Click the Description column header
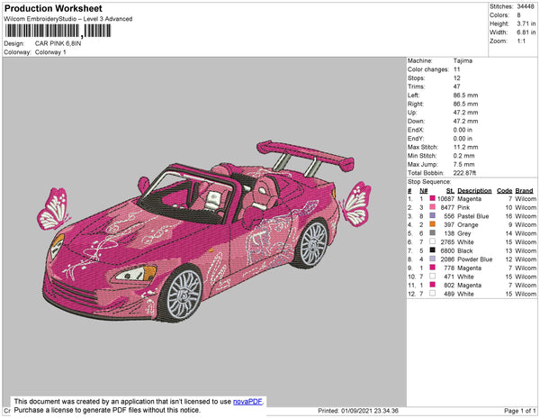This screenshot has height=418, width=540. (473, 190)
